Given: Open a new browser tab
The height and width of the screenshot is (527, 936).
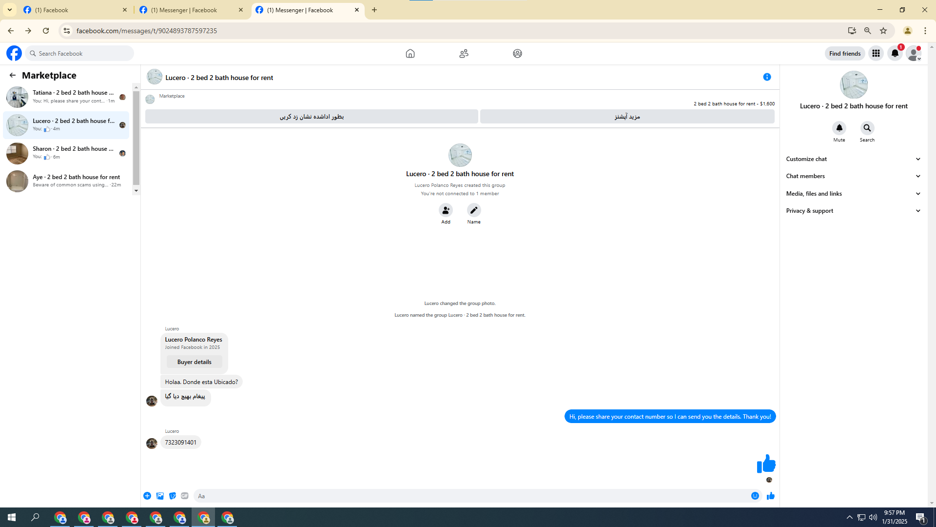Looking at the screenshot, I should point(374,10).
